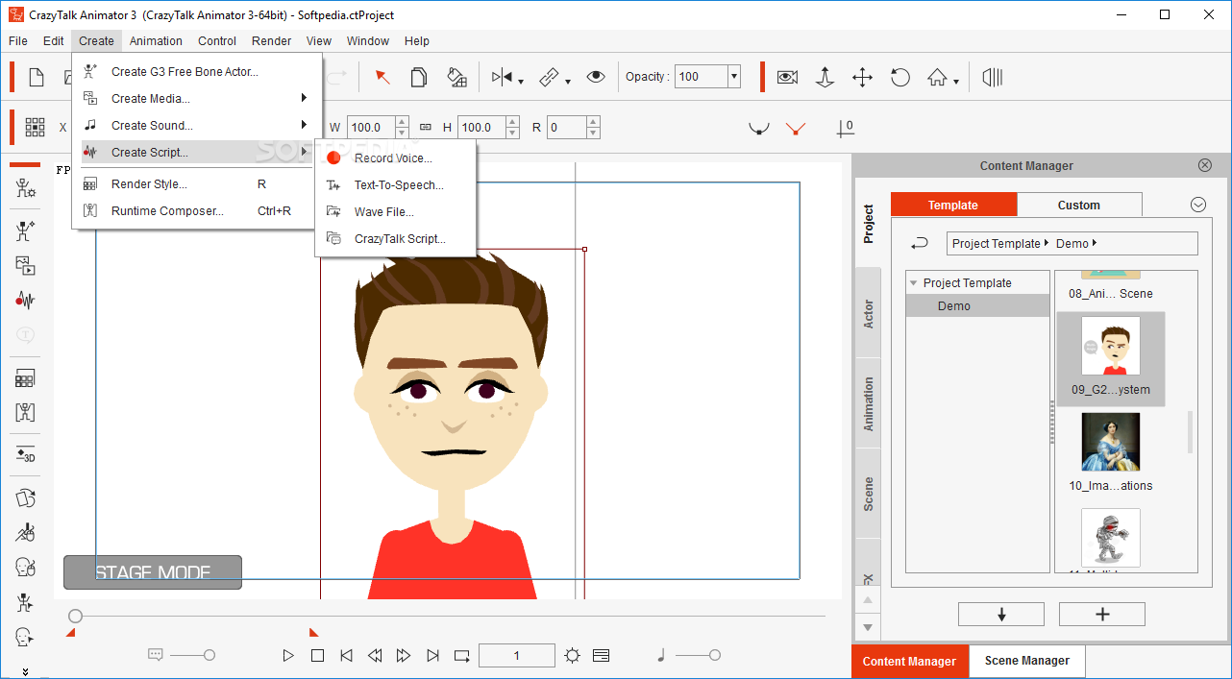1232x679 pixels.
Task: Click the Runtime Composer sidebar icon
Action: click(x=25, y=413)
